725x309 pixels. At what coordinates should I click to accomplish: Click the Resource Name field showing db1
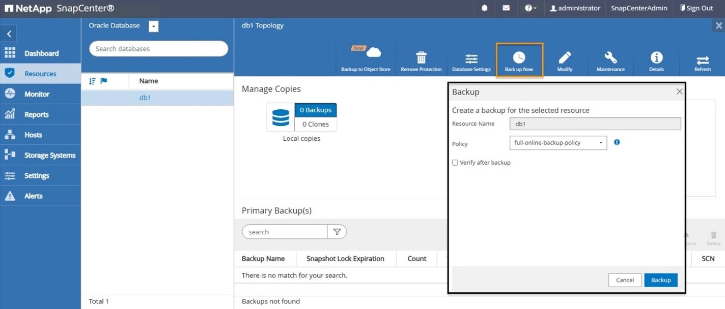tap(595, 123)
